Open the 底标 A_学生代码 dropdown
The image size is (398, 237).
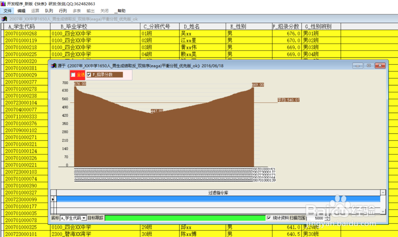(84, 218)
